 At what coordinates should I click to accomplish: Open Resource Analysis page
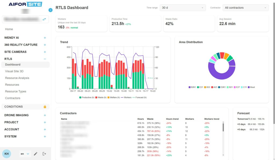[17, 78]
